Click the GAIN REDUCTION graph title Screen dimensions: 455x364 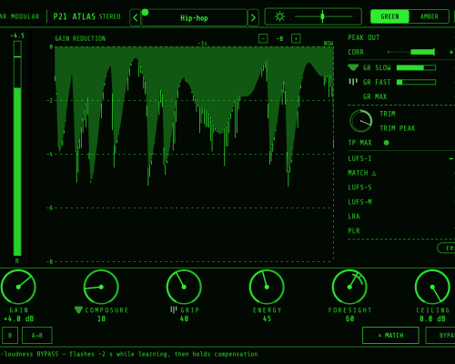click(x=80, y=38)
